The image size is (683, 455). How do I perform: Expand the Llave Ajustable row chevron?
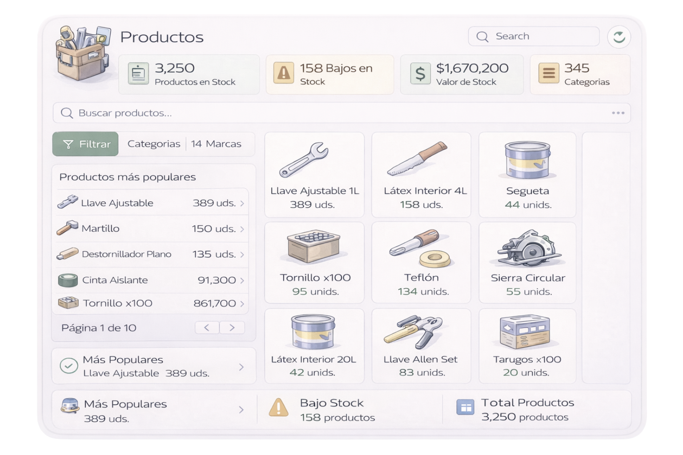tap(242, 204)
